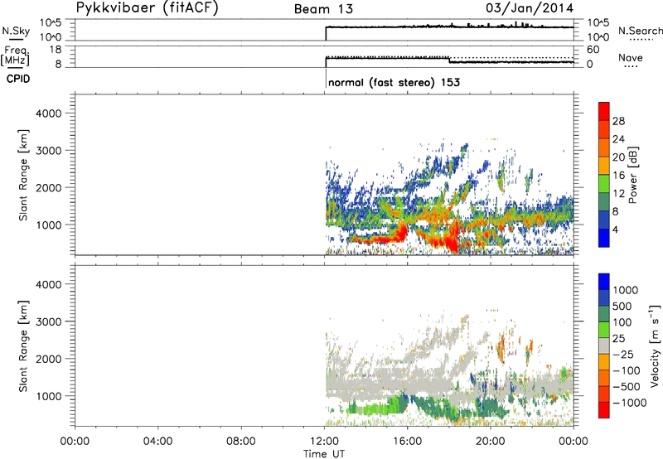Click the Slant Range label of velocity panel
This screenshot has width=663, height=459.
click(23, 346)
